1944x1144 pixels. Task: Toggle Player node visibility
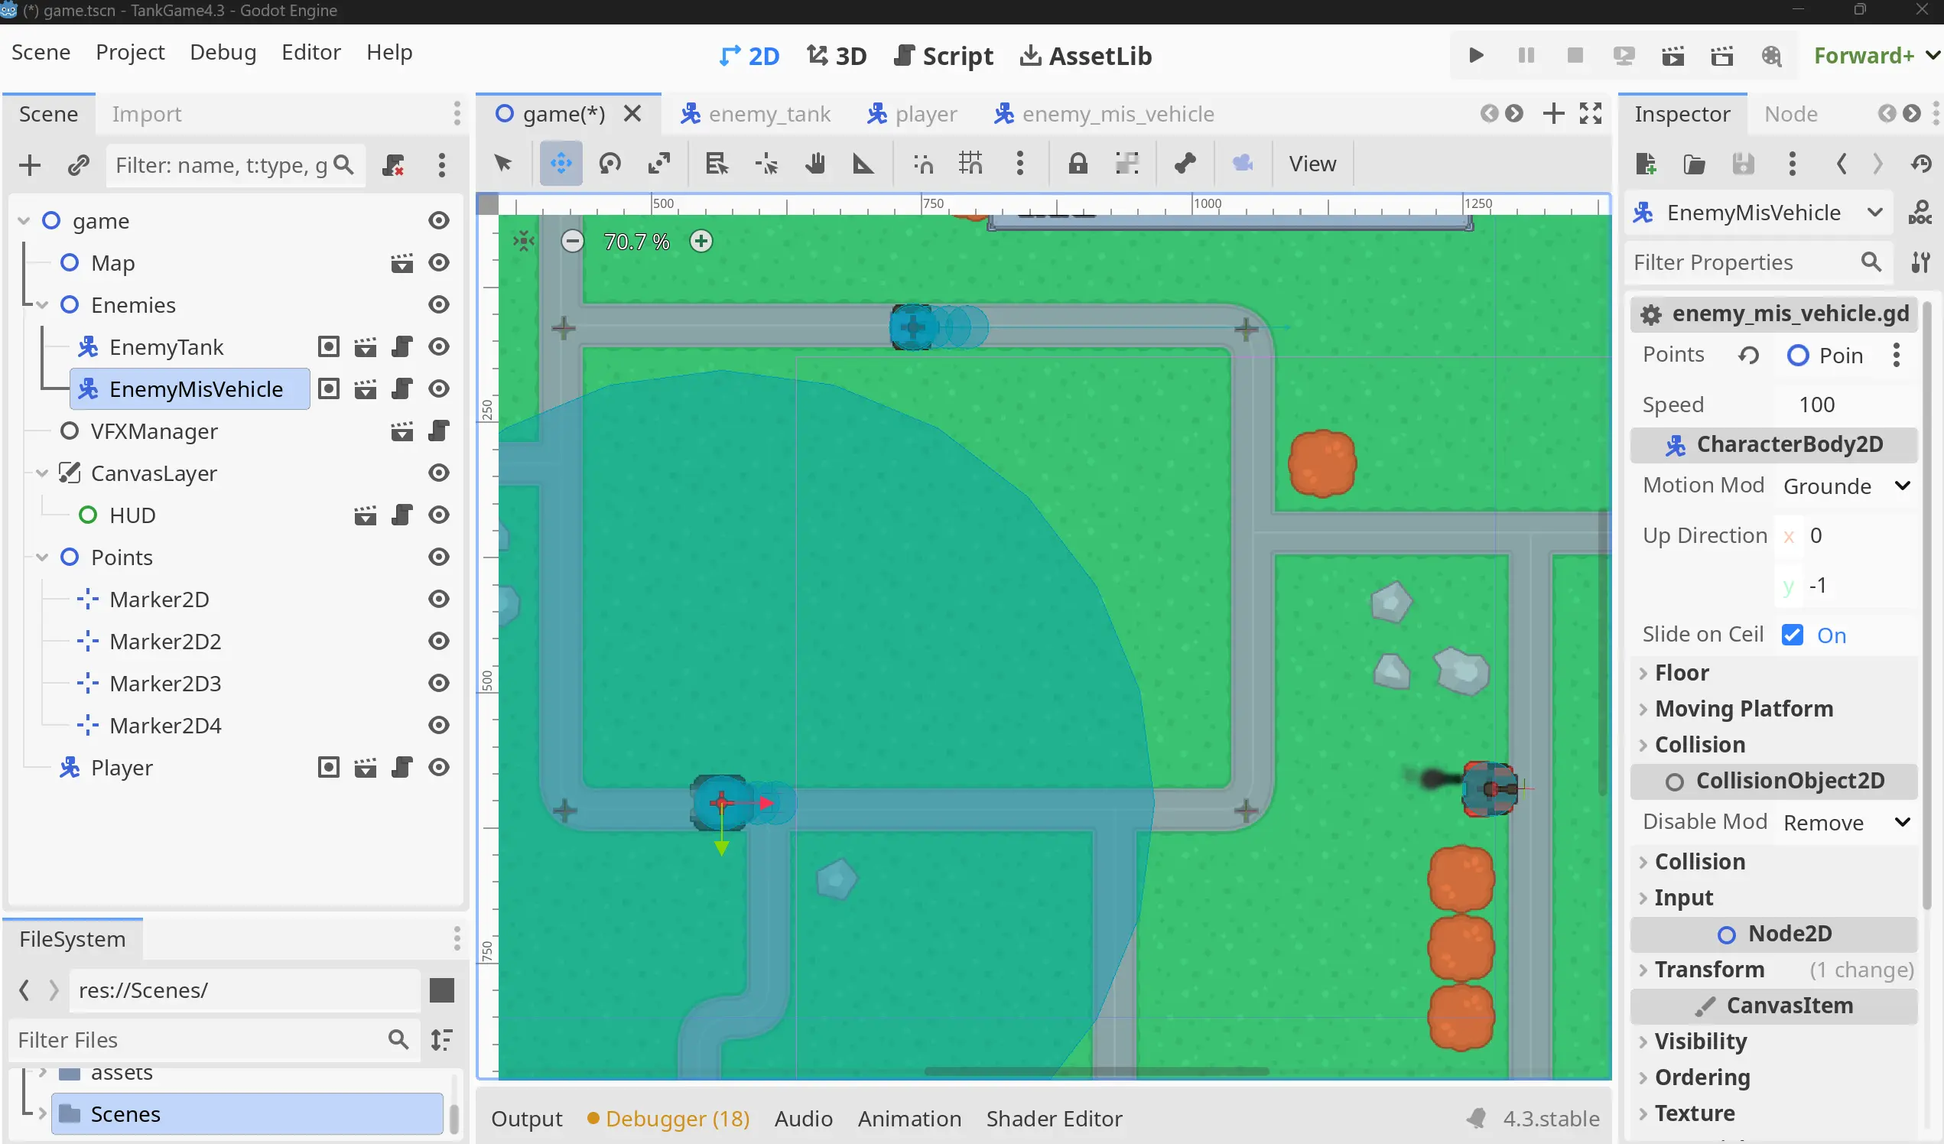(x=439, y=768)
